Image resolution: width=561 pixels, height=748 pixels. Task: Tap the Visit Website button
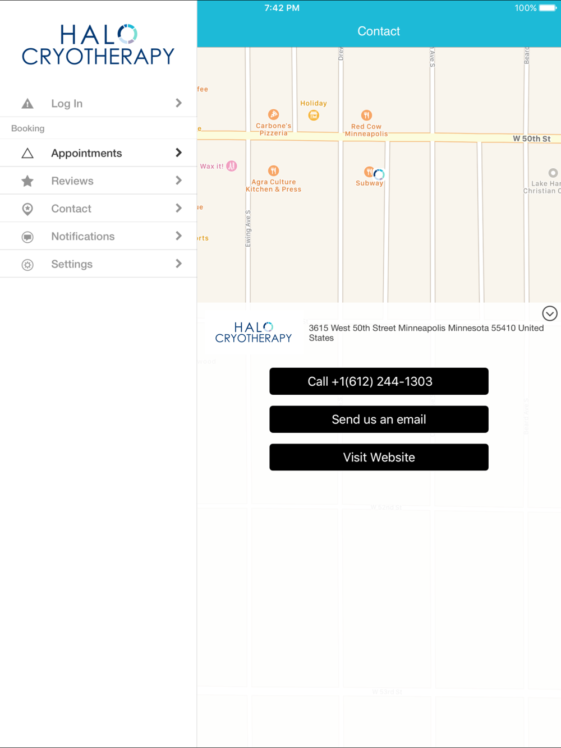[379, 457]
